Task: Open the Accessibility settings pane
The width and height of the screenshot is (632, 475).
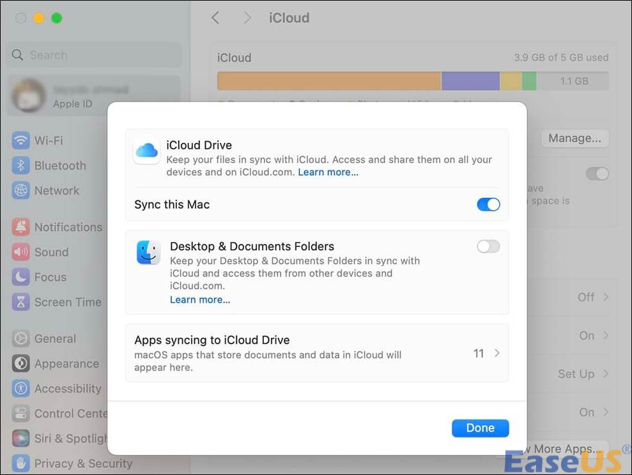Action: point(67,388)
